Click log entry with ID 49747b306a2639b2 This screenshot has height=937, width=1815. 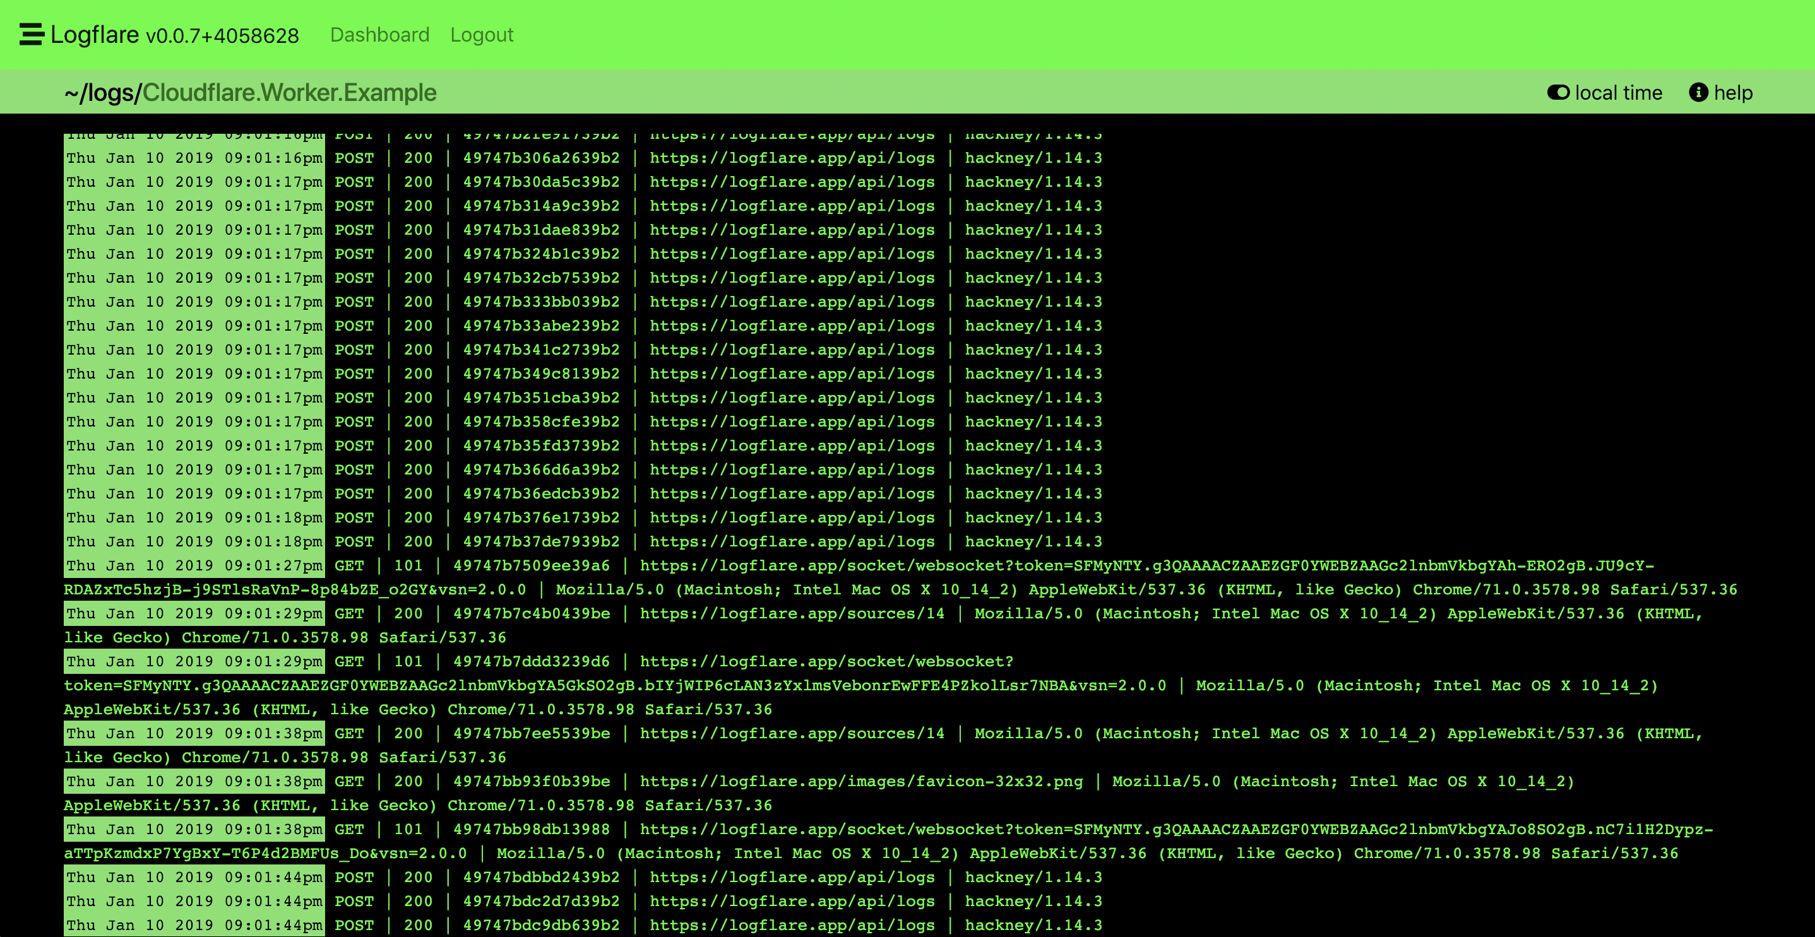click(540, 158)
